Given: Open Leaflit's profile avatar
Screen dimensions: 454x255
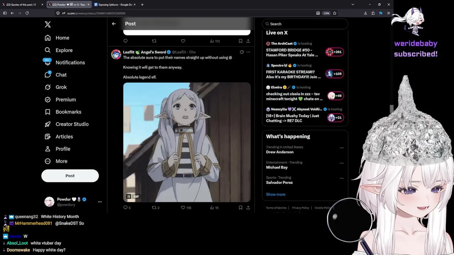Looking at the screenshot, I should (116, 54).
